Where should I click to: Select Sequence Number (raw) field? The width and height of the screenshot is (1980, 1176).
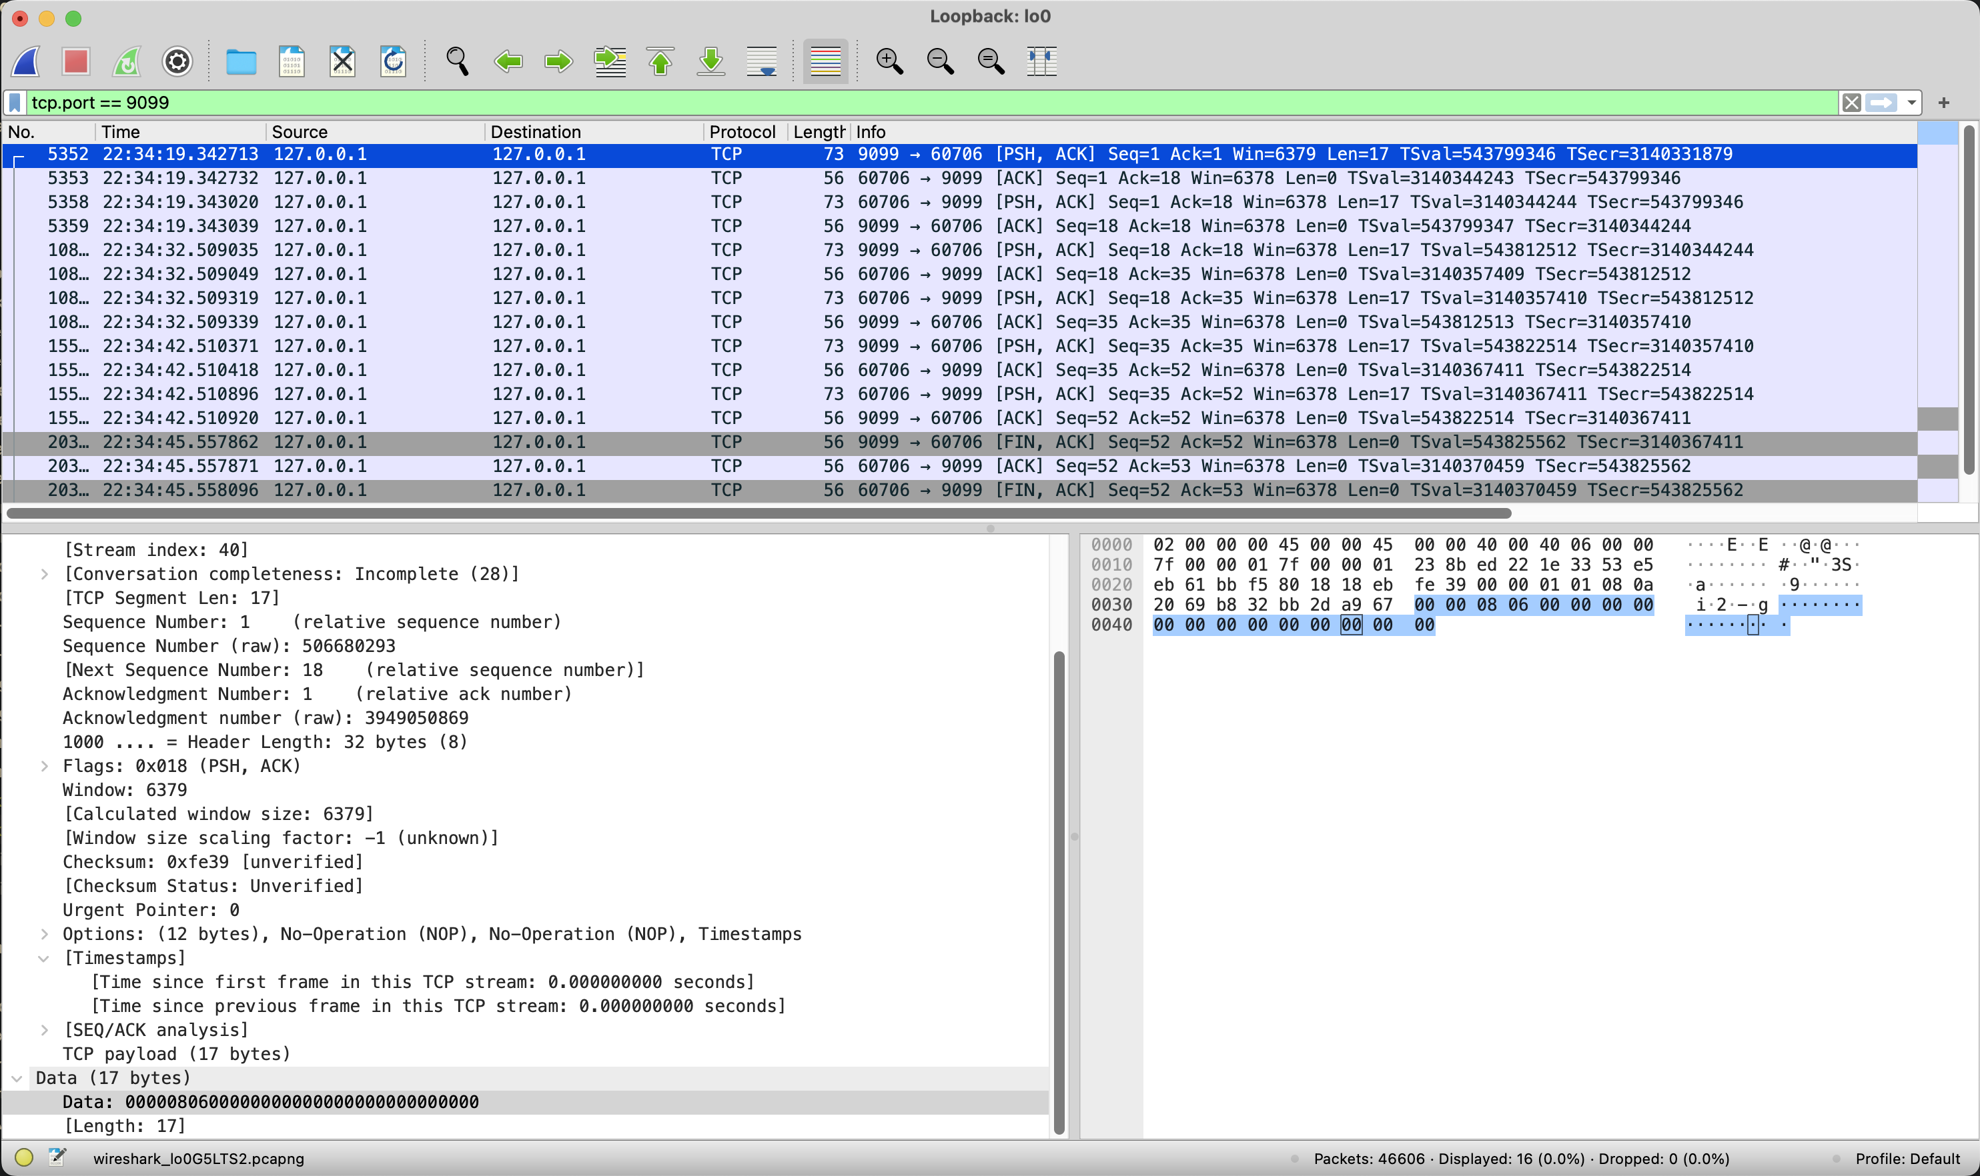tap(229, 646)
